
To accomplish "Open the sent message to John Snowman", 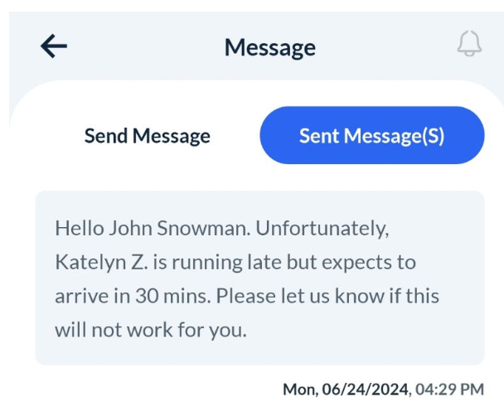I will (259, 278).
